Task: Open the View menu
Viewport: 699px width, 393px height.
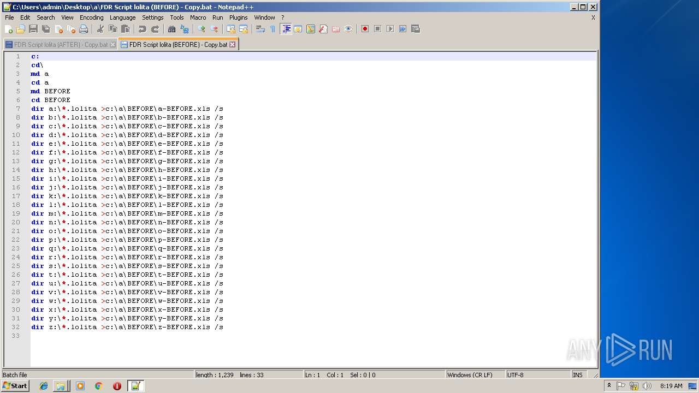Action: pos(67,17)
